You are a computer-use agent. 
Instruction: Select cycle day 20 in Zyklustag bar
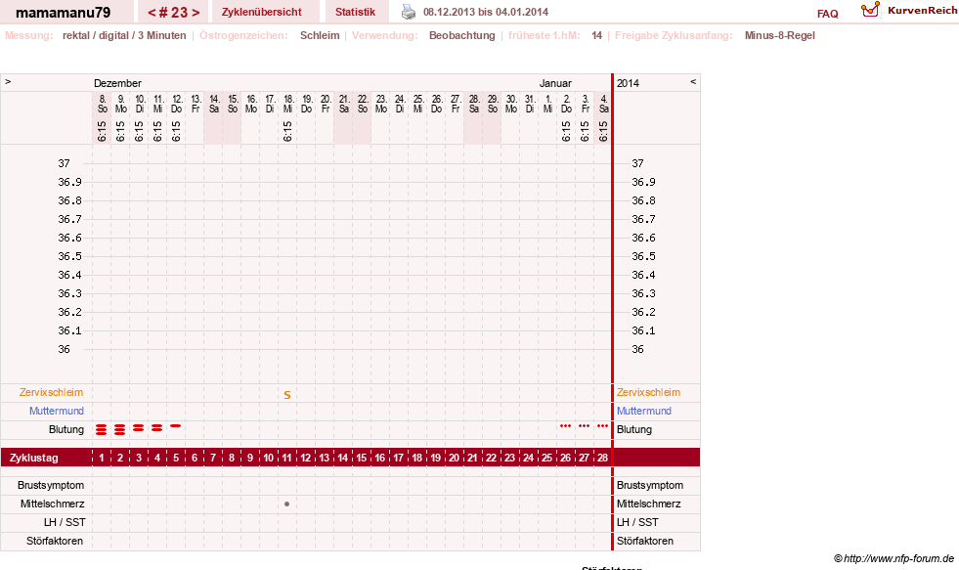pyautogui.click(x=454, y=458)
